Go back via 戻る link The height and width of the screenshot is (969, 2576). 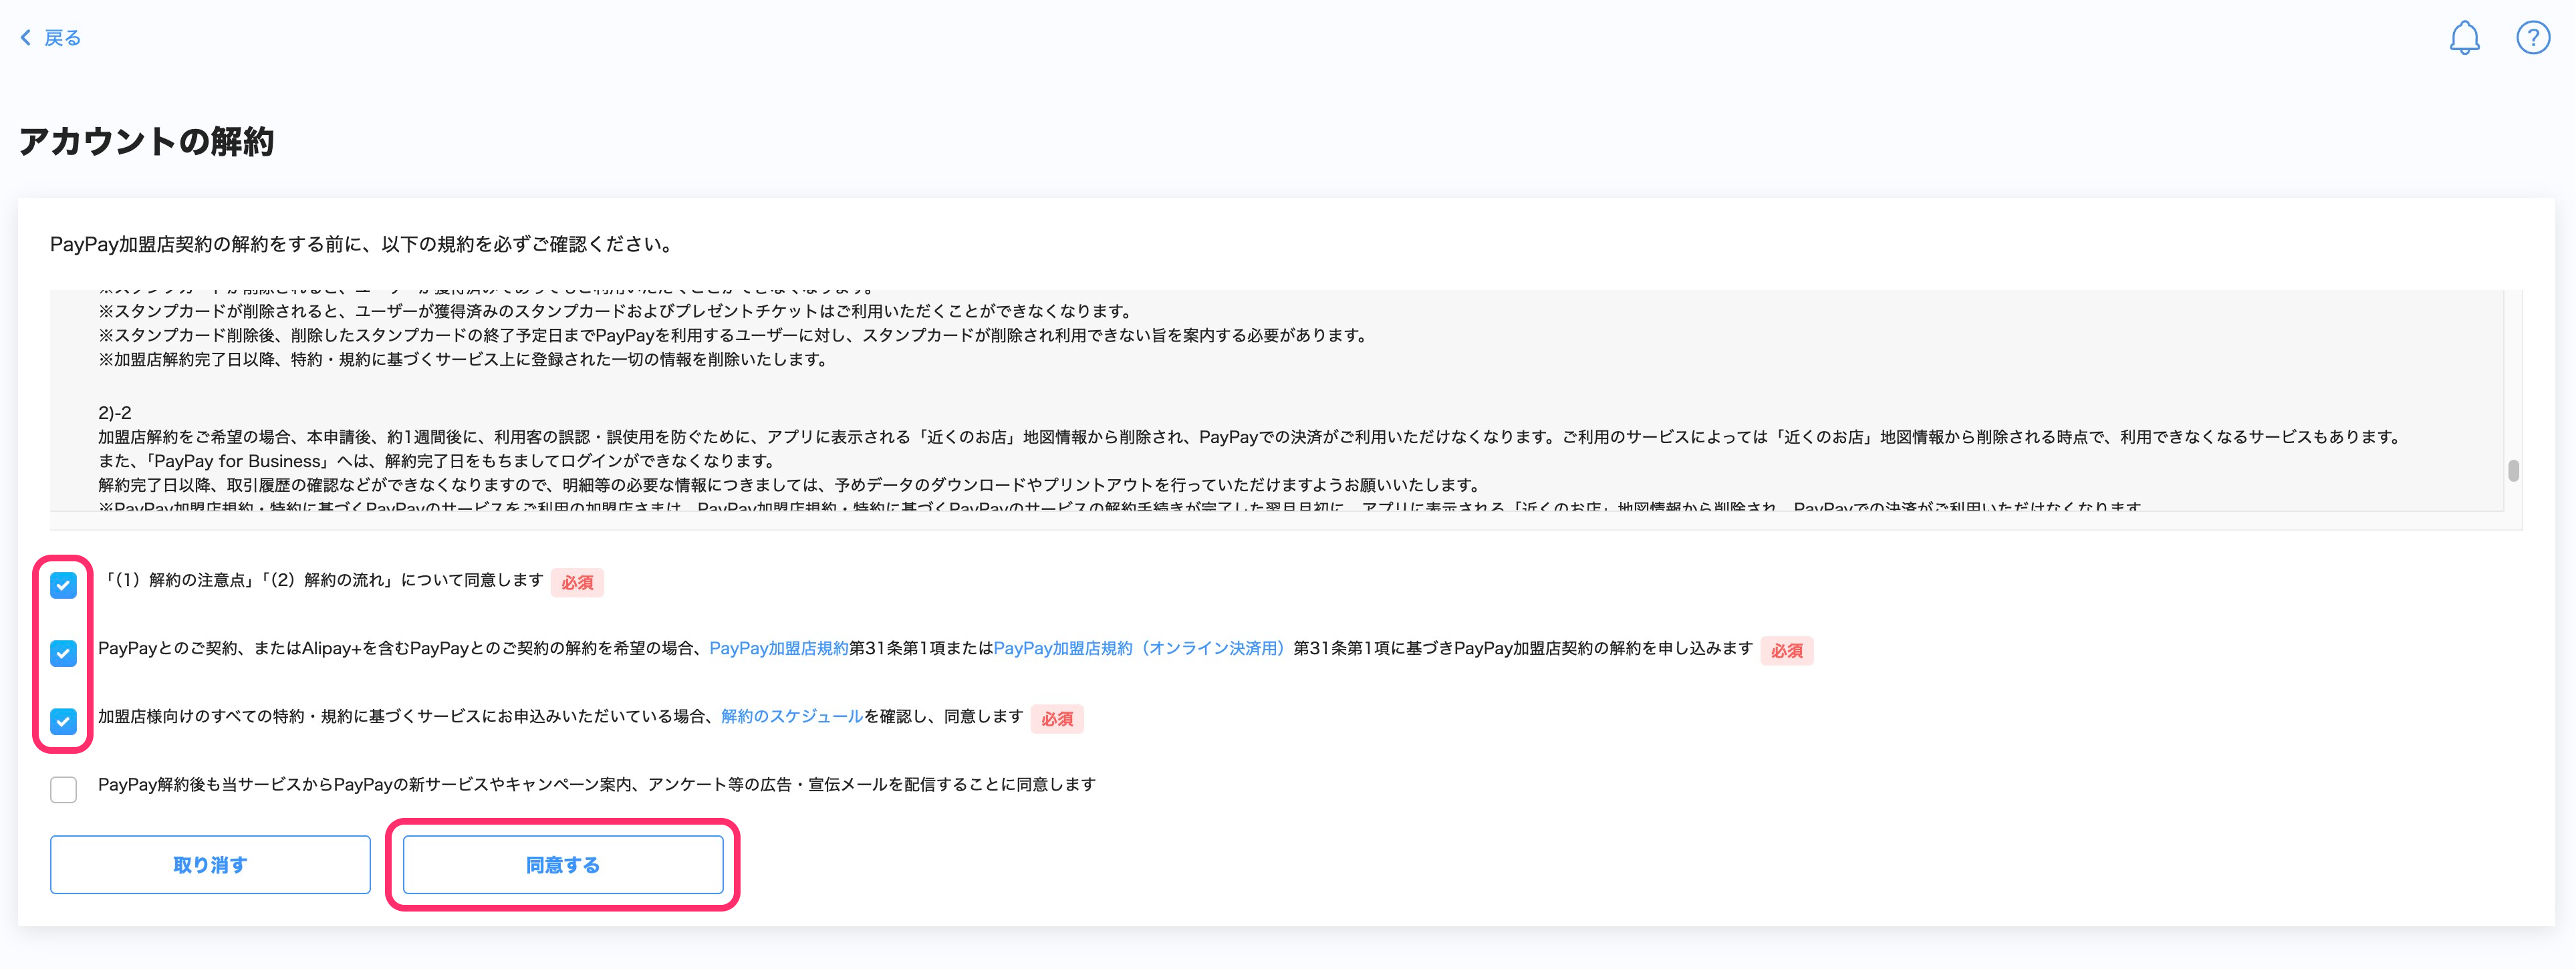pos(62,38)
